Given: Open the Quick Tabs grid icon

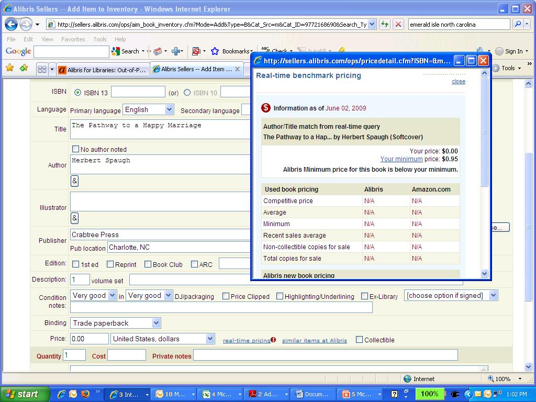Looking at the screenshot, I should (x=42, y=70).
